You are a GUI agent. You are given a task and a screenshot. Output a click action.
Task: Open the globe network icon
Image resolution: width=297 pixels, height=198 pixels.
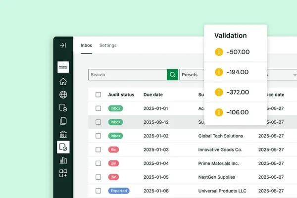click(63, 95)
